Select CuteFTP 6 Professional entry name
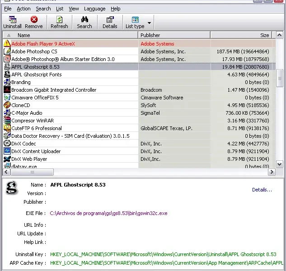This screenshot has height=271, width=286. click(x=37, y=128)
